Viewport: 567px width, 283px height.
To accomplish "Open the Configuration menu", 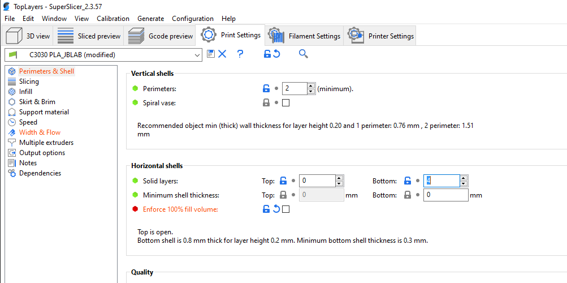I will point(193,19).
